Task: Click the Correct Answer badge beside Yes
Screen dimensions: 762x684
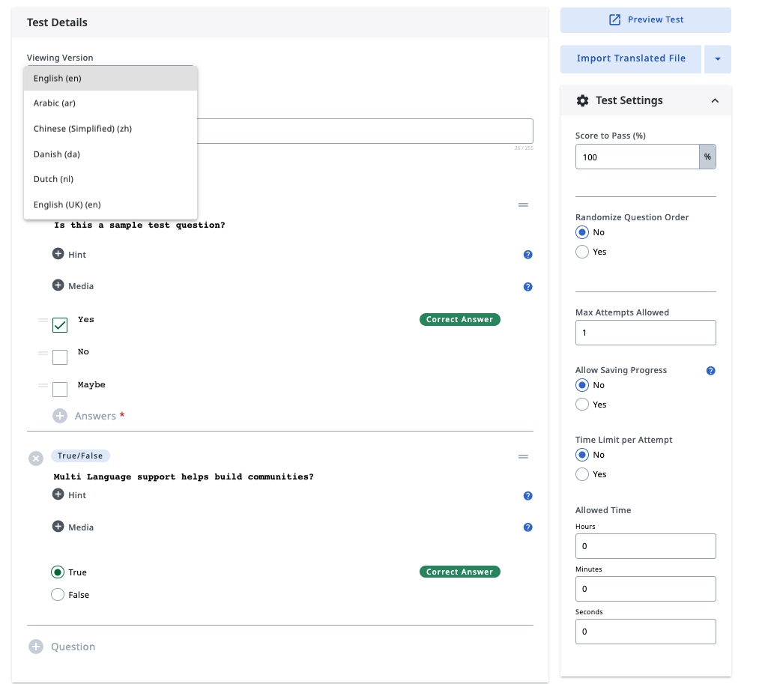Action: (460, 320)
